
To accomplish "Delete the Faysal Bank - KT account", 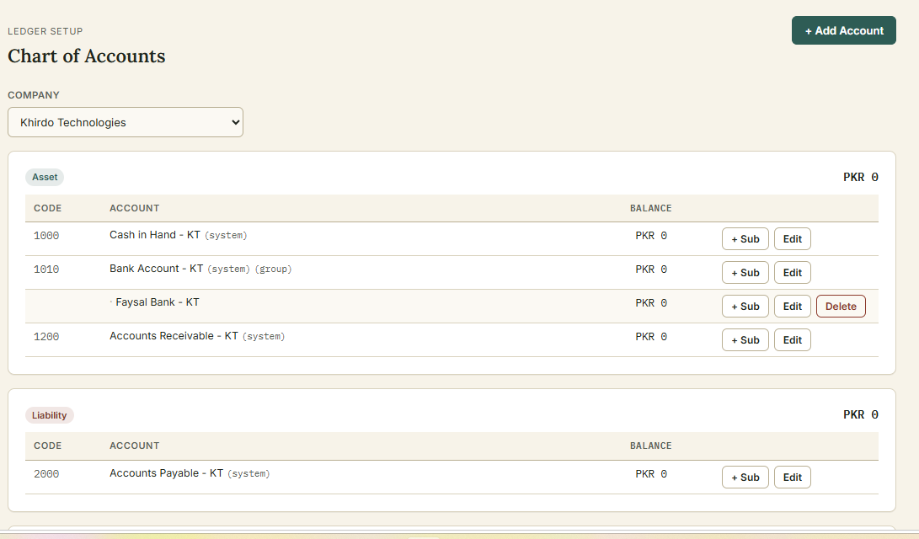I will (841, 307).
